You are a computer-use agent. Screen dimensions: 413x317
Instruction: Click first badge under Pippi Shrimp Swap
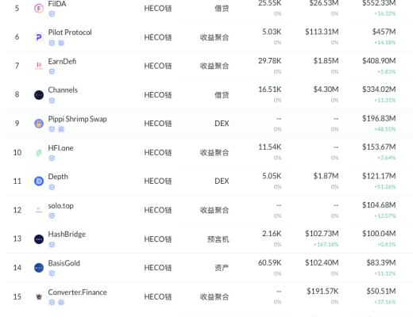click(x=52, y=129)
